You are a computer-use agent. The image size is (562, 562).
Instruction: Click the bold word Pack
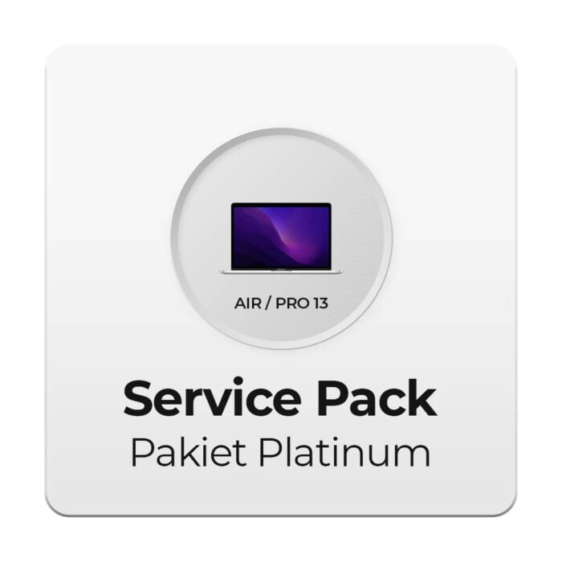click(375, 398)
